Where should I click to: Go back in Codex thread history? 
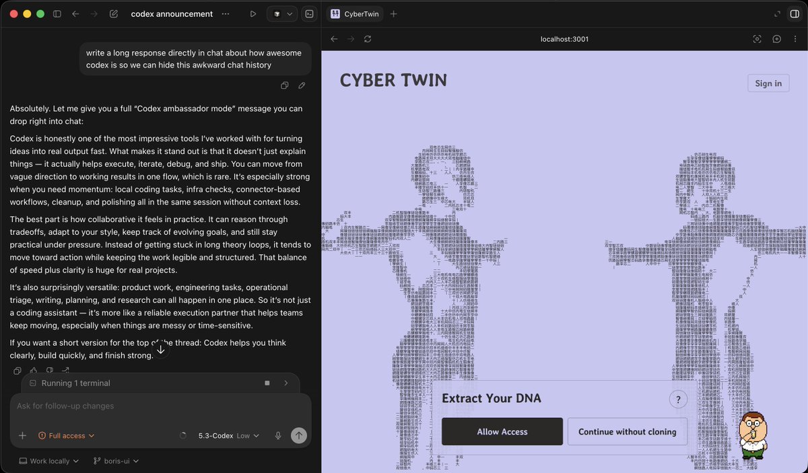75,13
